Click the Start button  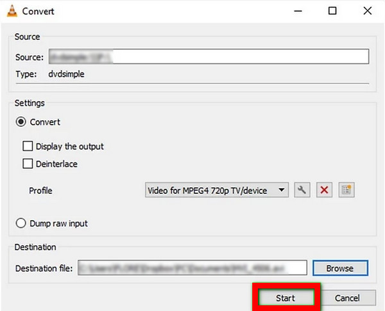[x=286, y=298]
